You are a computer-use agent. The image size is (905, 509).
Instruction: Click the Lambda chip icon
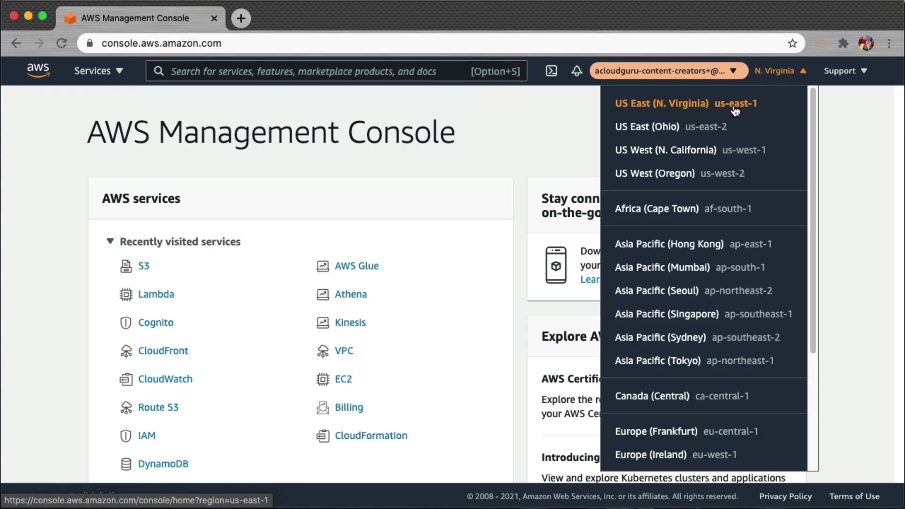point(126,295)
